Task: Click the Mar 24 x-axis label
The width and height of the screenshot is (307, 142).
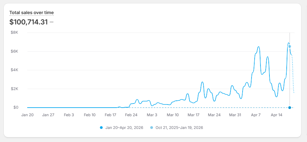Action: point(214,115)
